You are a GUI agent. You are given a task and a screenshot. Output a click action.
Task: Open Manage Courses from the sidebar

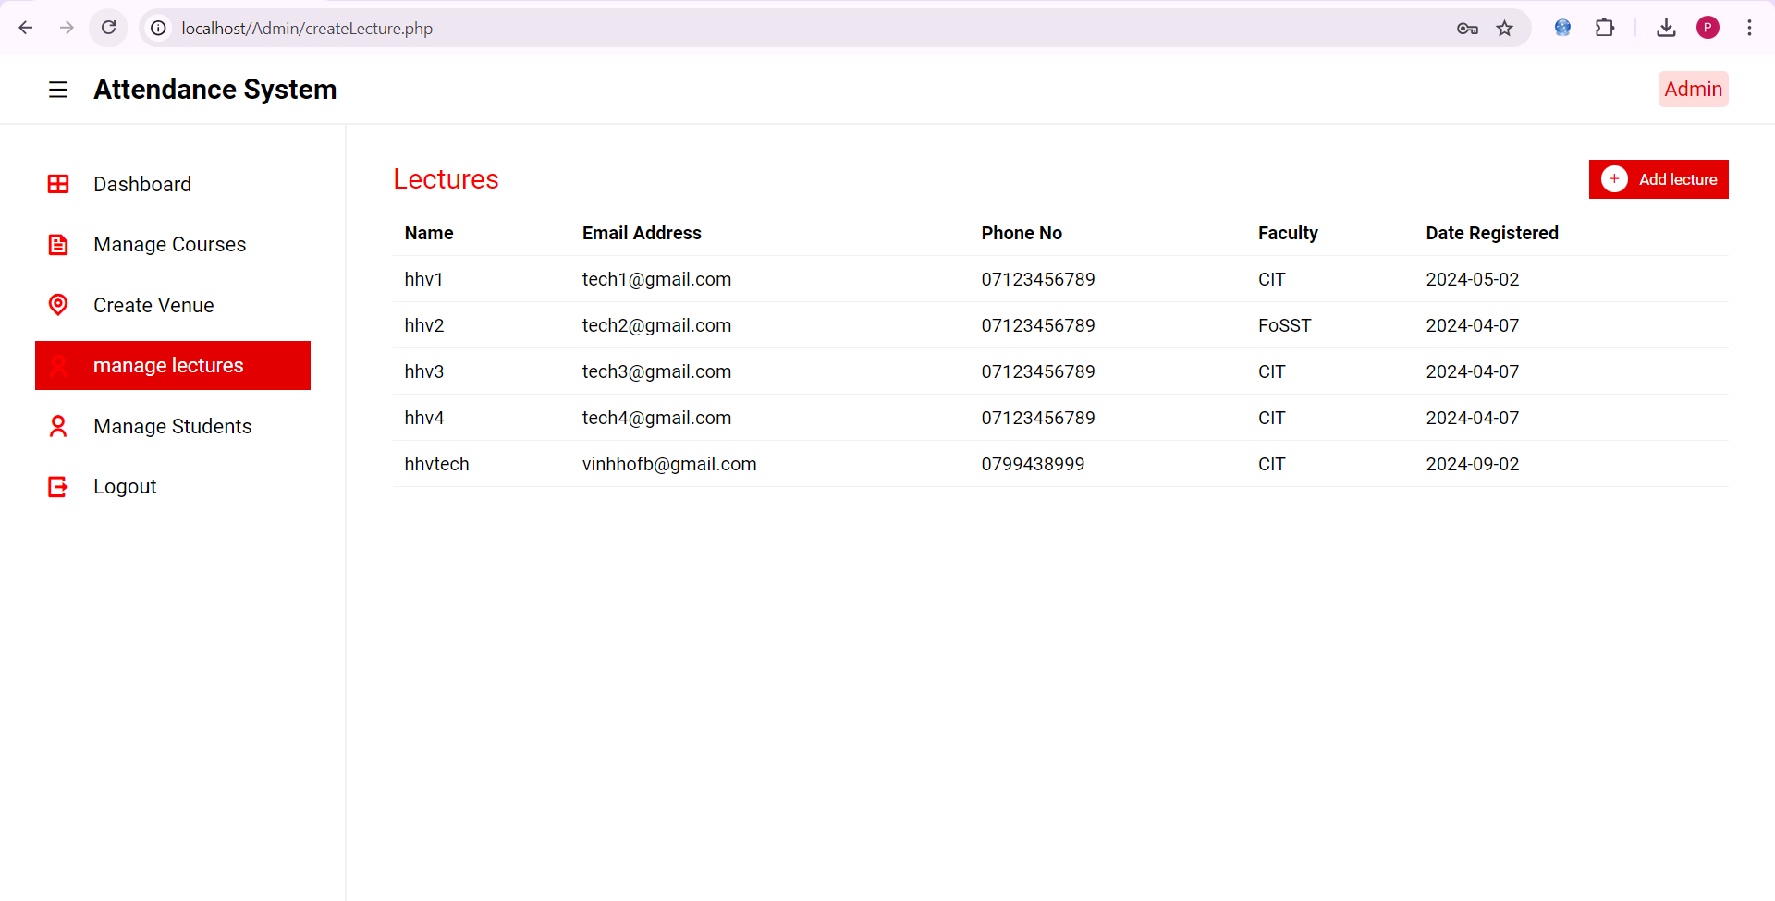point(170,245)
